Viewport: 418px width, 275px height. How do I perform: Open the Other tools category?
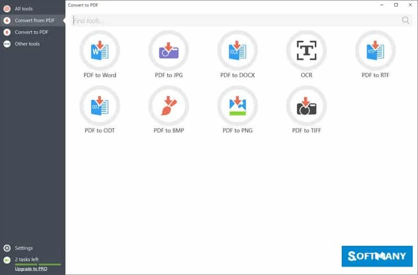pyautogui.click(x=27, y=44)
